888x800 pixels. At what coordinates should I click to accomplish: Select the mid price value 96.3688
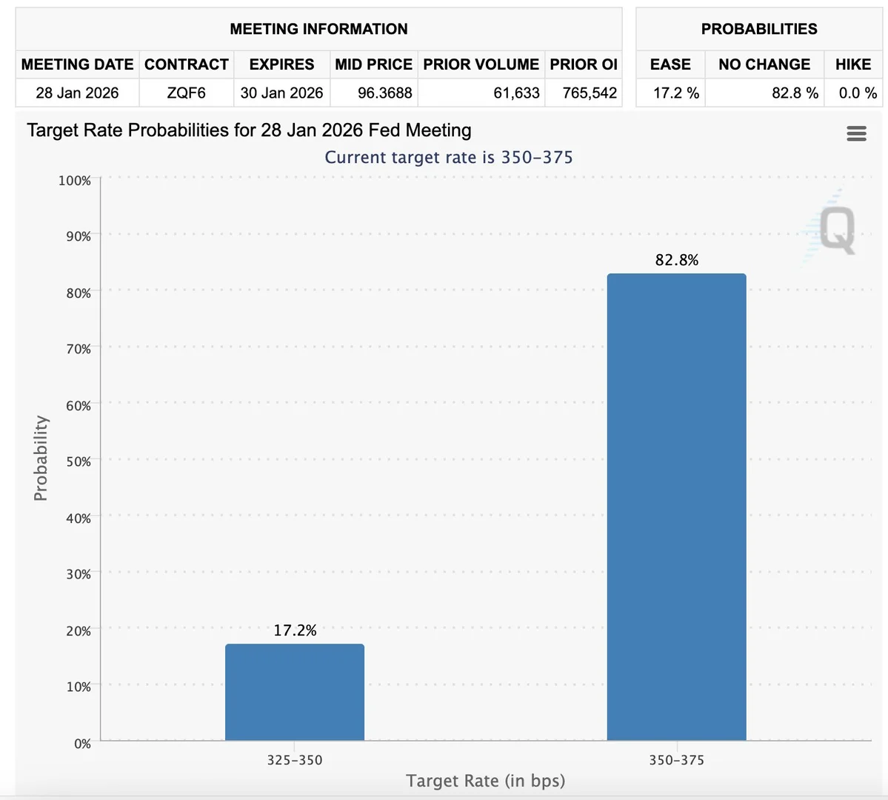(384, 93)
